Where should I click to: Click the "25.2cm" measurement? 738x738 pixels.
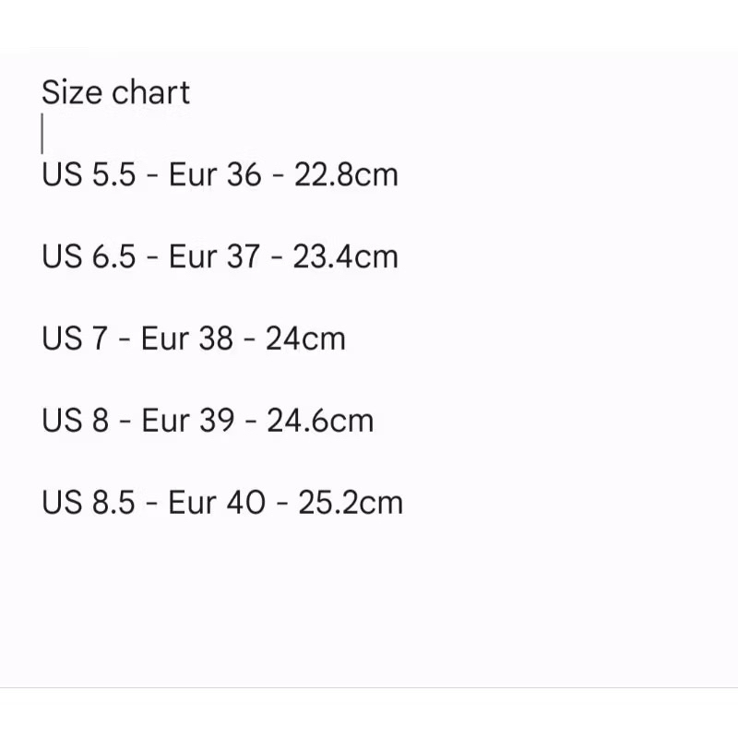[351, 503]
